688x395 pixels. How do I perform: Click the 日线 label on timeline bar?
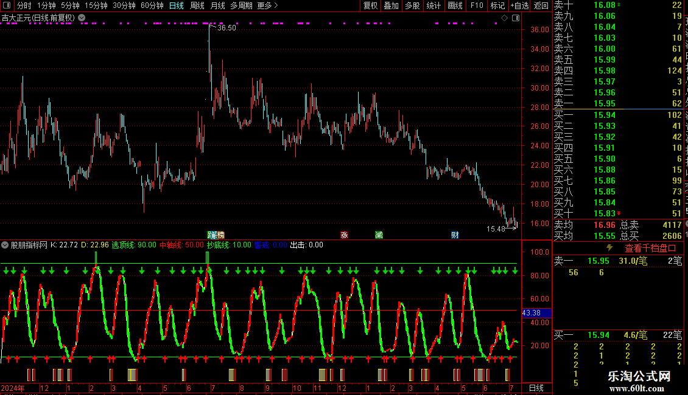536,388
